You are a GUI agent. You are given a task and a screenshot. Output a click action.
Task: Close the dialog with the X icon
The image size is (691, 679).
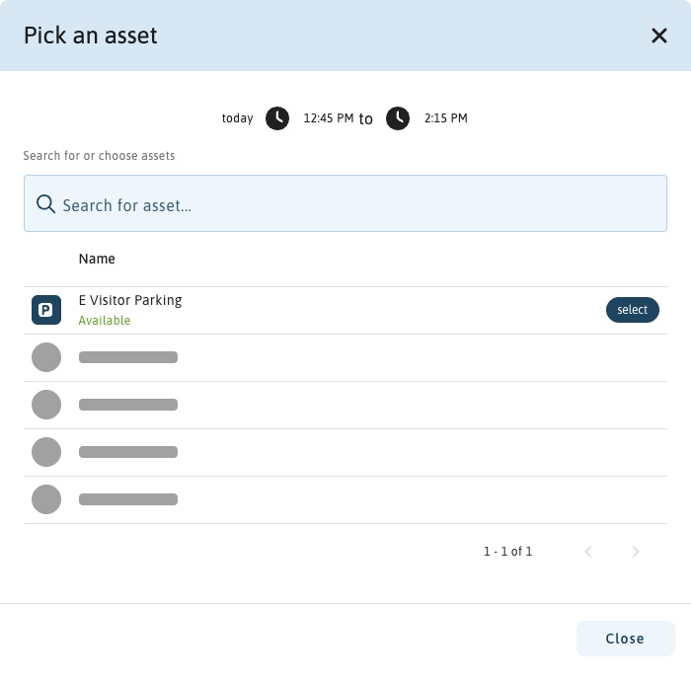tap(659, 37)
